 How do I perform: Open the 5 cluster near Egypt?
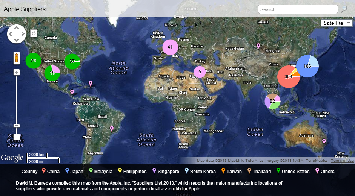point(200,72)
